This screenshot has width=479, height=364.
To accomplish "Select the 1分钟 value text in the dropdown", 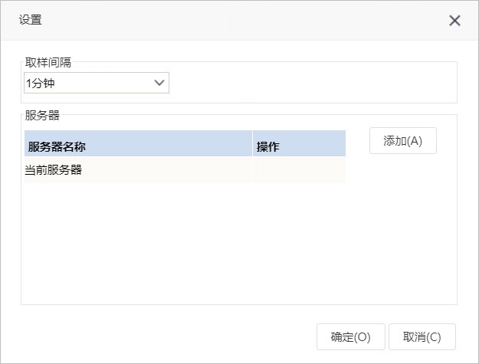I will tap(41, 83).
